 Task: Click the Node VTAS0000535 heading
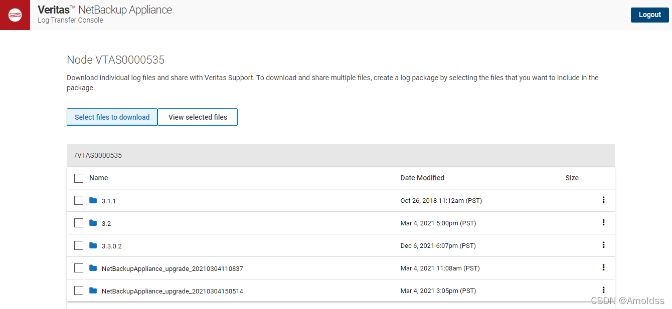tap(116, 60)
